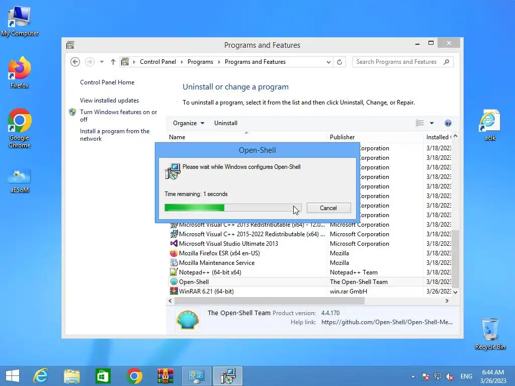Viewport: 515px width, 386px height.
Task: Open Action Center flag tray icon
Action: [425, 376]
